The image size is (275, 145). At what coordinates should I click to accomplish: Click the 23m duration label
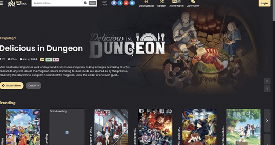[x=12, y=59]
